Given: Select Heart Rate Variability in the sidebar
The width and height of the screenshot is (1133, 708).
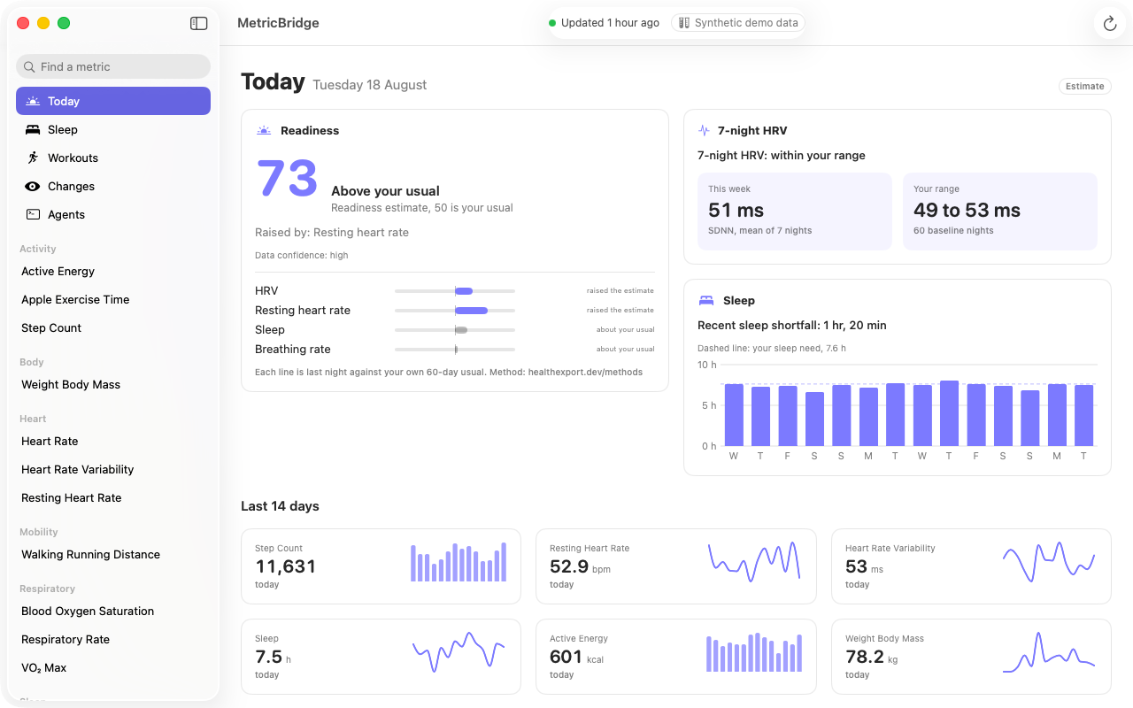Looking at the screenshot, I should [x=113, y=469].
